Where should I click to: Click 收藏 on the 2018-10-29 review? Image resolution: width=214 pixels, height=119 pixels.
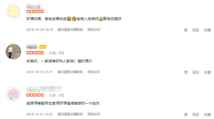[x=208, y=30]
